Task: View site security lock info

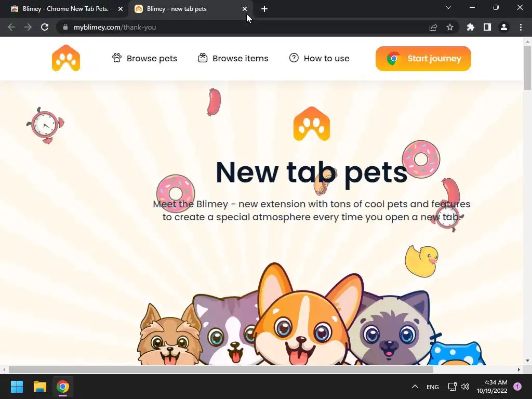Action: 65,27
